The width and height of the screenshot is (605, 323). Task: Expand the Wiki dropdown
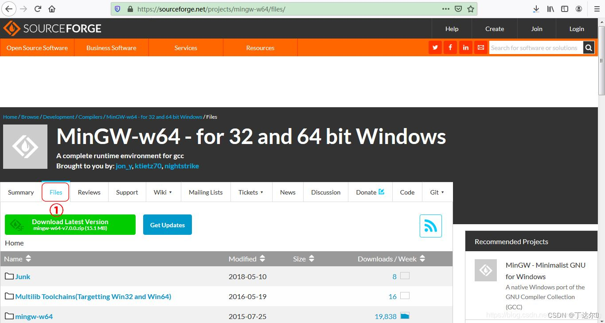tap(163, 192)
